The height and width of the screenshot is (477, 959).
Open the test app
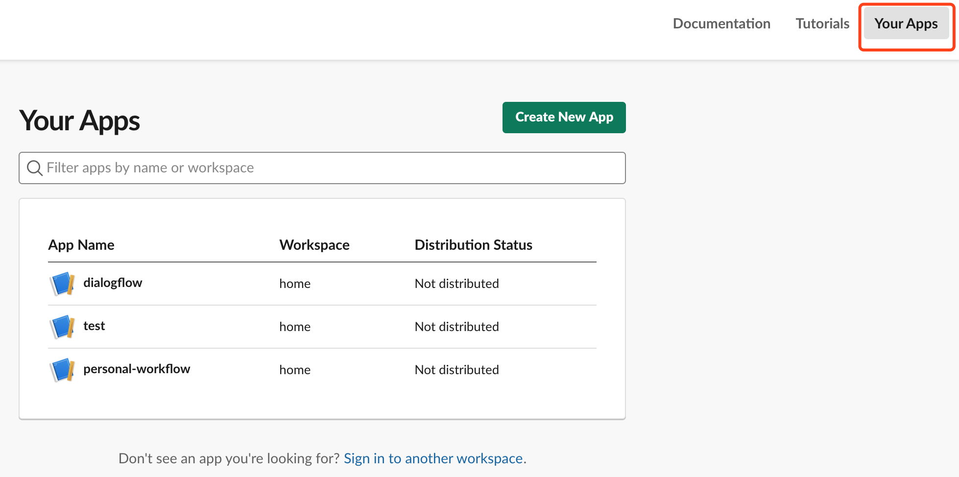(x=94, y=326)
